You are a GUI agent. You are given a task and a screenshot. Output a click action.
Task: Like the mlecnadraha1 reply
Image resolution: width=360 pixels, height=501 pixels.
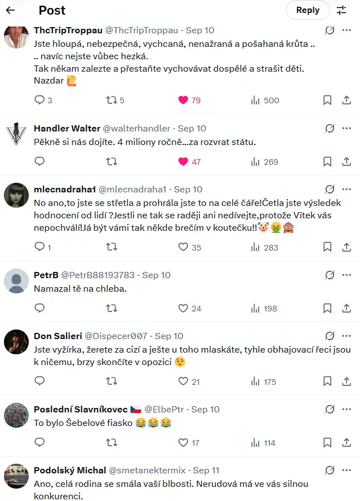click(183, 247)
